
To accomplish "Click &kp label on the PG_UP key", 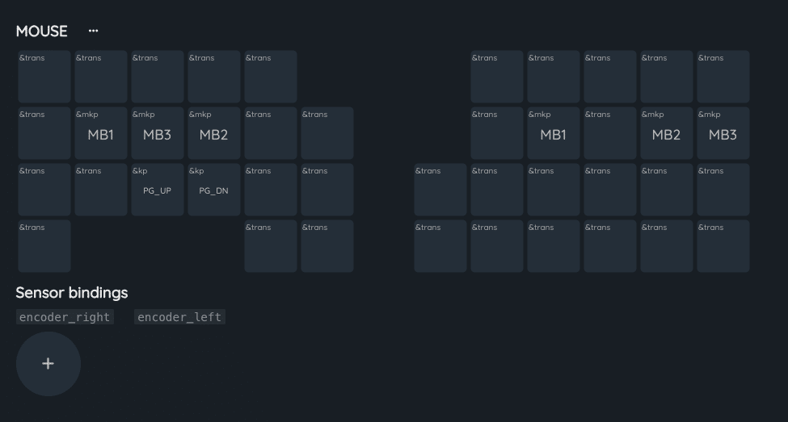I will (140, 171).
